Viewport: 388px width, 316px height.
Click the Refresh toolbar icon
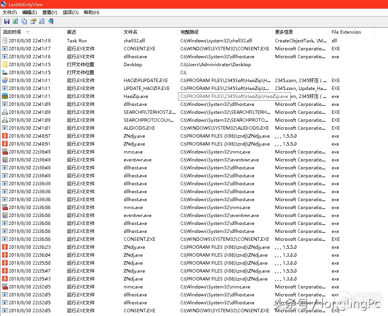pos(15,22)
